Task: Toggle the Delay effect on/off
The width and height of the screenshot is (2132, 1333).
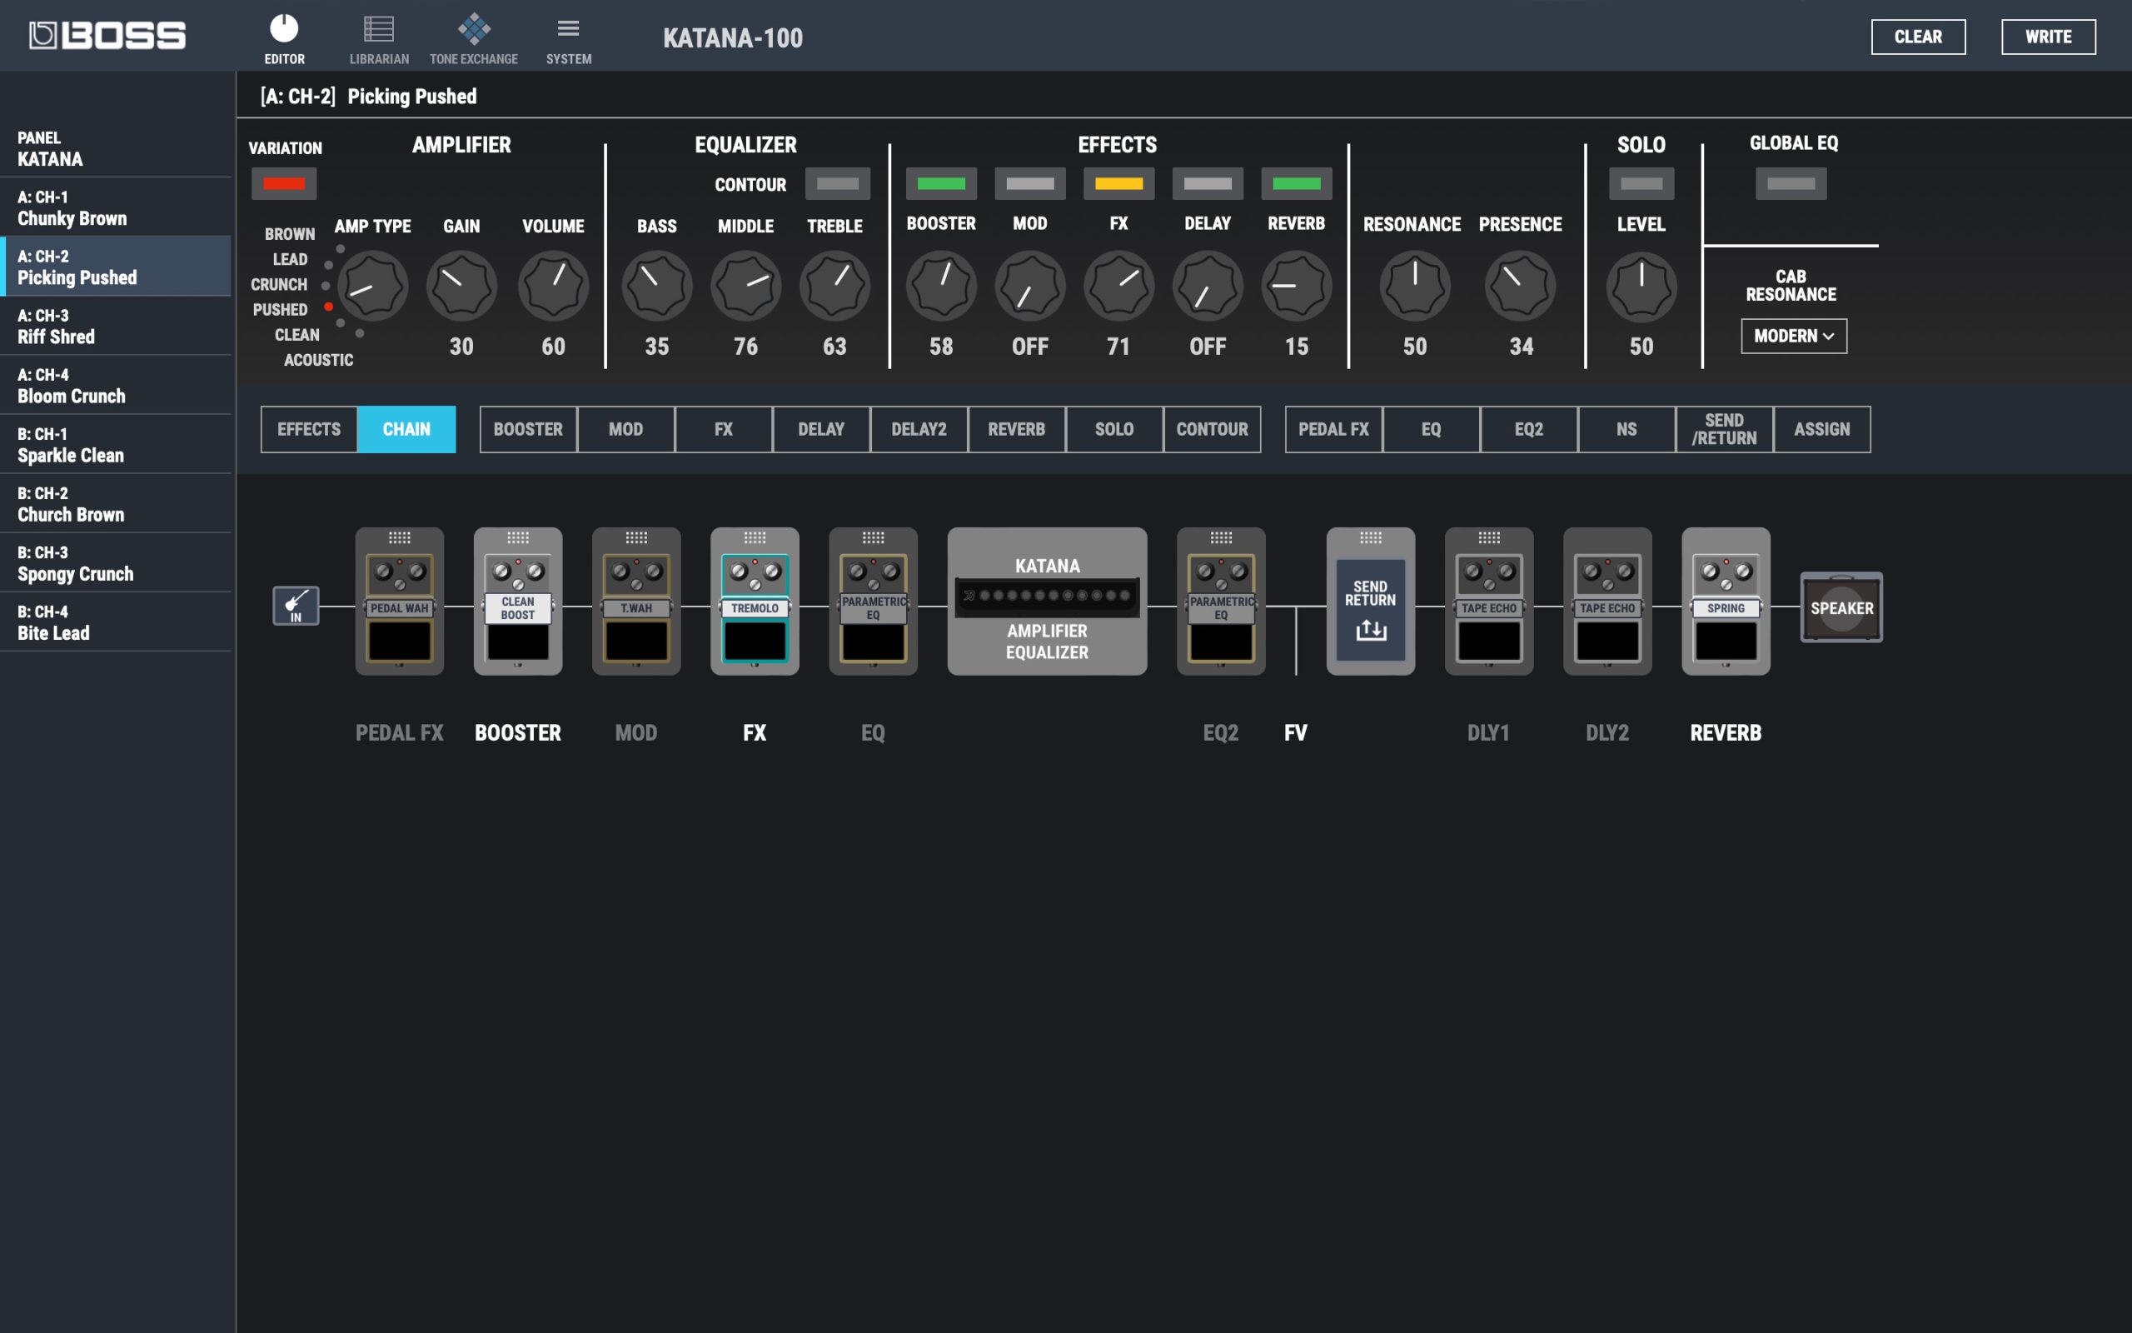Action: pos(1208,183)
